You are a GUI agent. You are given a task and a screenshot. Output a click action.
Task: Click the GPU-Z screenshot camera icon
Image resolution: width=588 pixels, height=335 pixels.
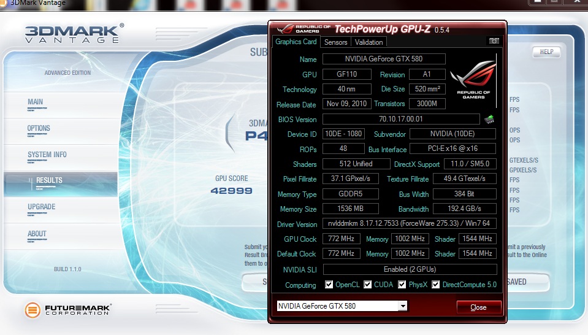pyautogui.click(x=494, y=41)
